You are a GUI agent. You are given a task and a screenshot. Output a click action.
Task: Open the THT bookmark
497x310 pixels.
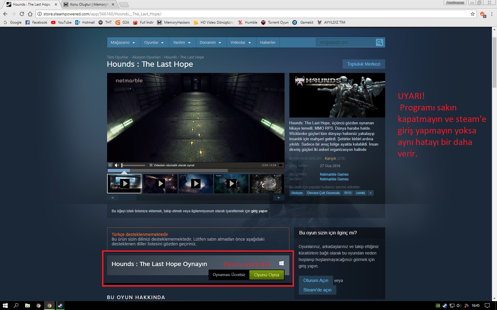click(x=105, y=22)
